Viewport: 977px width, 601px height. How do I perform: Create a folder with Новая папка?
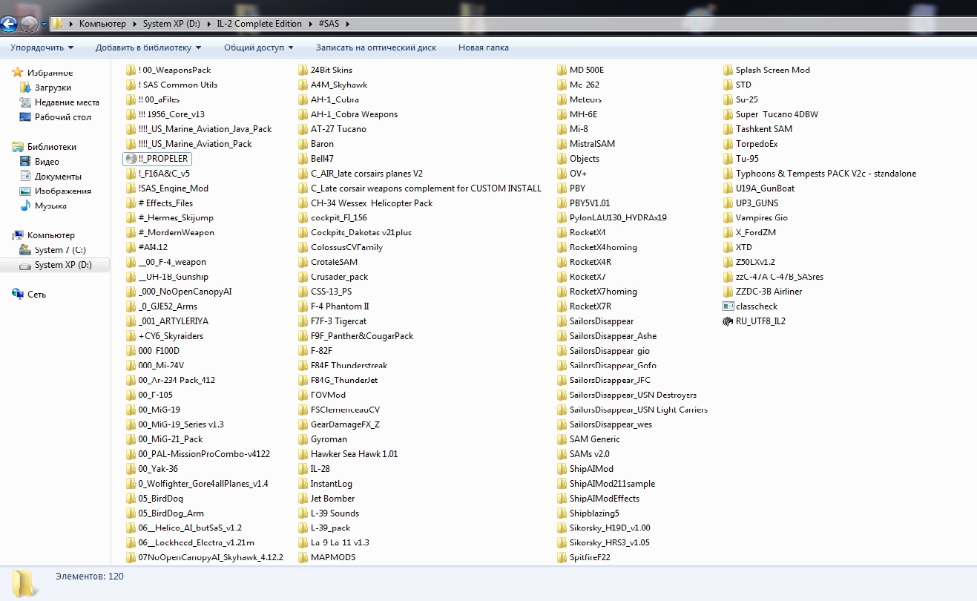point(484,47)
